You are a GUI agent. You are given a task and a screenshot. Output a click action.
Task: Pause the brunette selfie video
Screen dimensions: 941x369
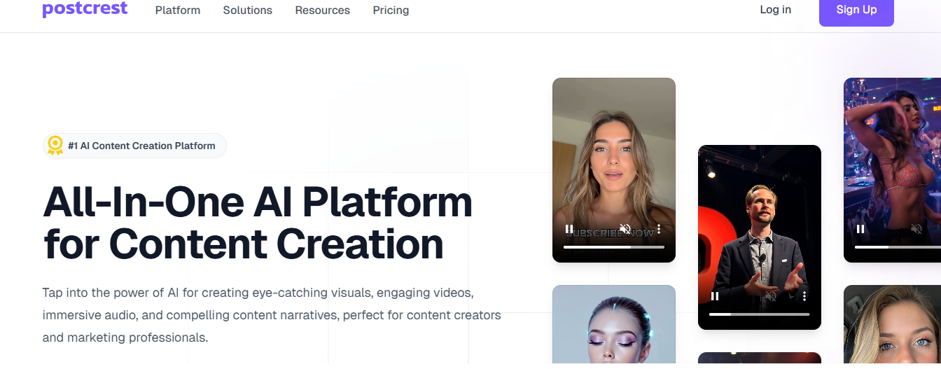point(569,229)
